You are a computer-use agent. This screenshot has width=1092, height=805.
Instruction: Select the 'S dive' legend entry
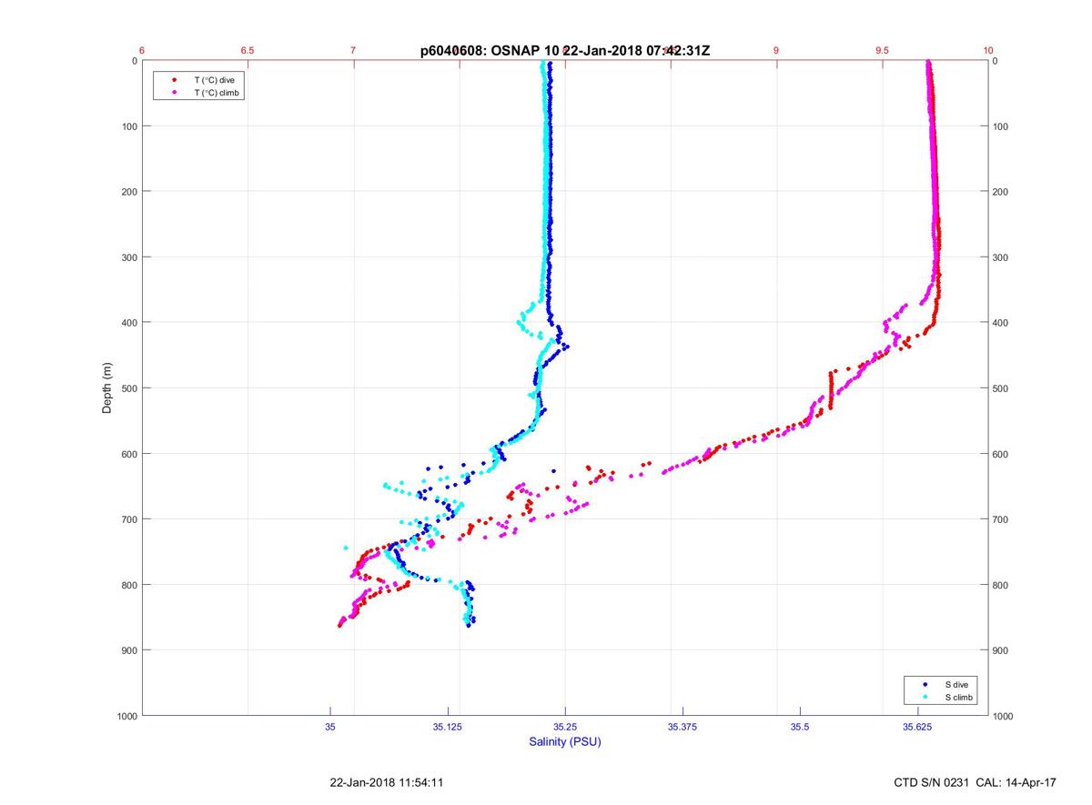point(957,684)
